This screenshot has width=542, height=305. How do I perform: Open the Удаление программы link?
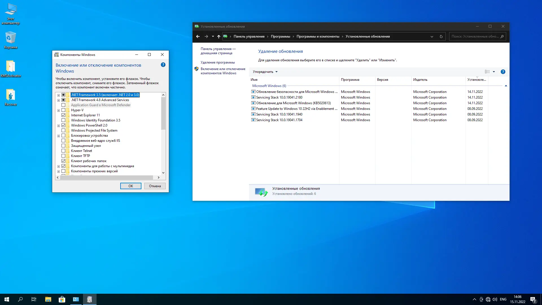pos(218,62)
